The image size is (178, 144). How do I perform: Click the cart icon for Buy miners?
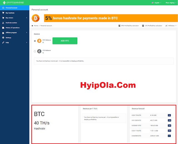coord(3,18)
